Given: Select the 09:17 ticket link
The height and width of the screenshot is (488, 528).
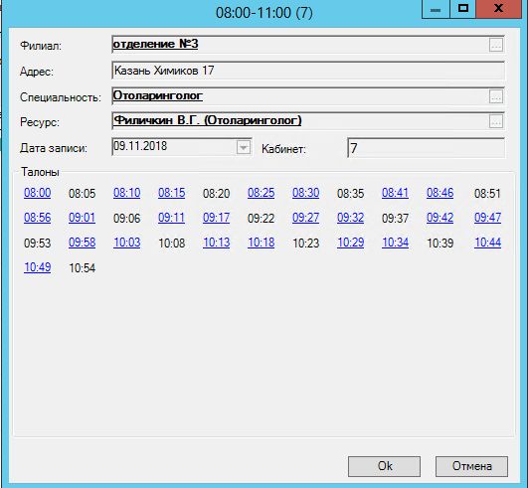Looking at the screenshot, I should tap(216, 218).
